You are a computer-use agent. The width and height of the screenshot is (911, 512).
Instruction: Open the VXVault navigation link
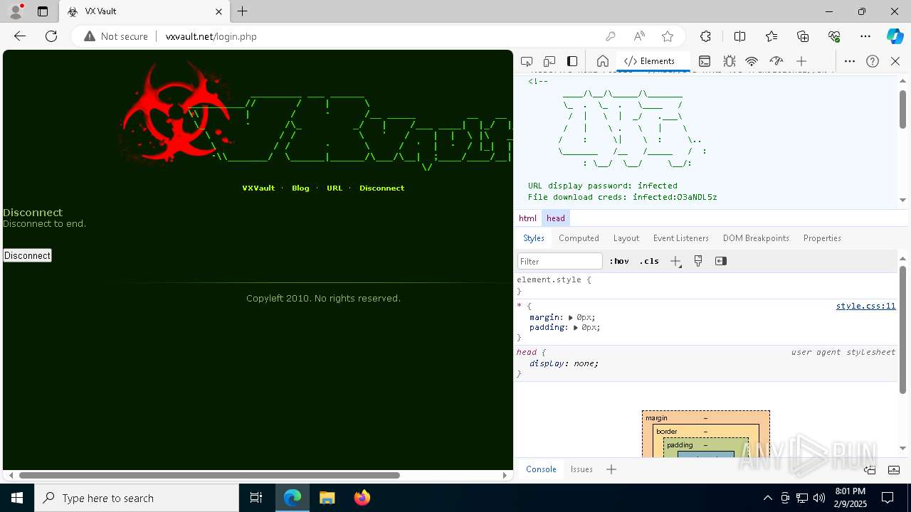pos(258,188)
